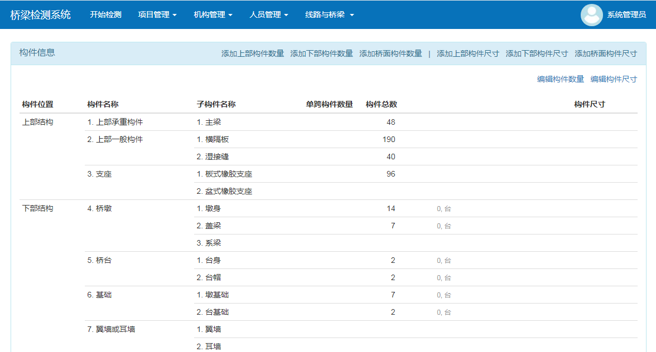Click 添加上部构件数量 link
Viewport: 656px width, 352px height.
[253, 54]
